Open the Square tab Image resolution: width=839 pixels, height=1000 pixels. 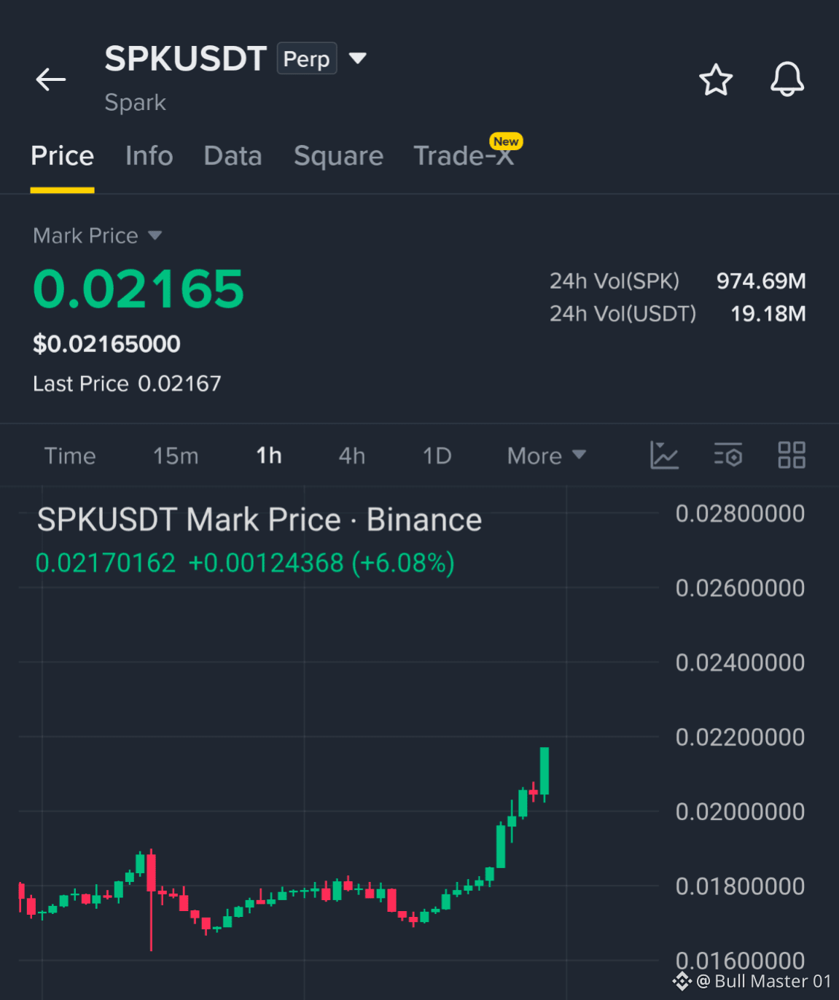(338, 156)
